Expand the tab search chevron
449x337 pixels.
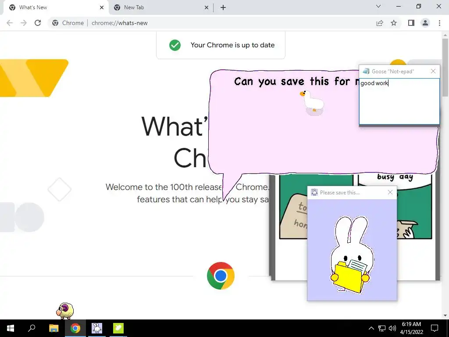(x=378, y=6)
